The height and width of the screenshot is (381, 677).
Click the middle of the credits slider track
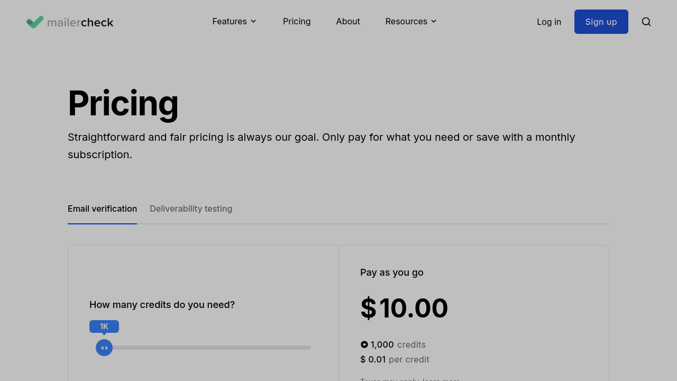coord(205,348)
